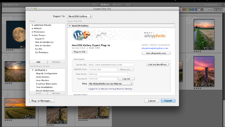Screen dimensions: 225x127
Task: Click star rating under the moon photo
Action: (x=10, y=50)
